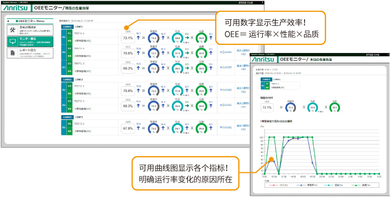
Task: Click the blue 稼働率 gauge in TEST3-1 row
Action: point(154,128)
